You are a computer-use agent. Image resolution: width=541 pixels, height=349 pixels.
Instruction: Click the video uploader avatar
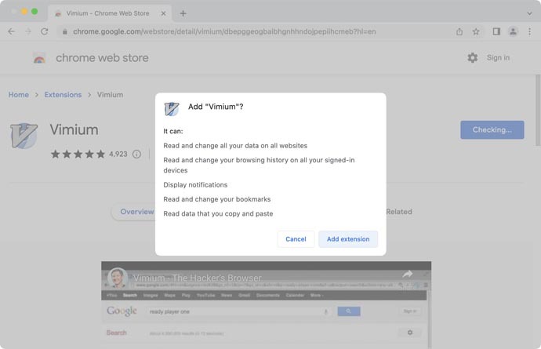click(118, 278)
